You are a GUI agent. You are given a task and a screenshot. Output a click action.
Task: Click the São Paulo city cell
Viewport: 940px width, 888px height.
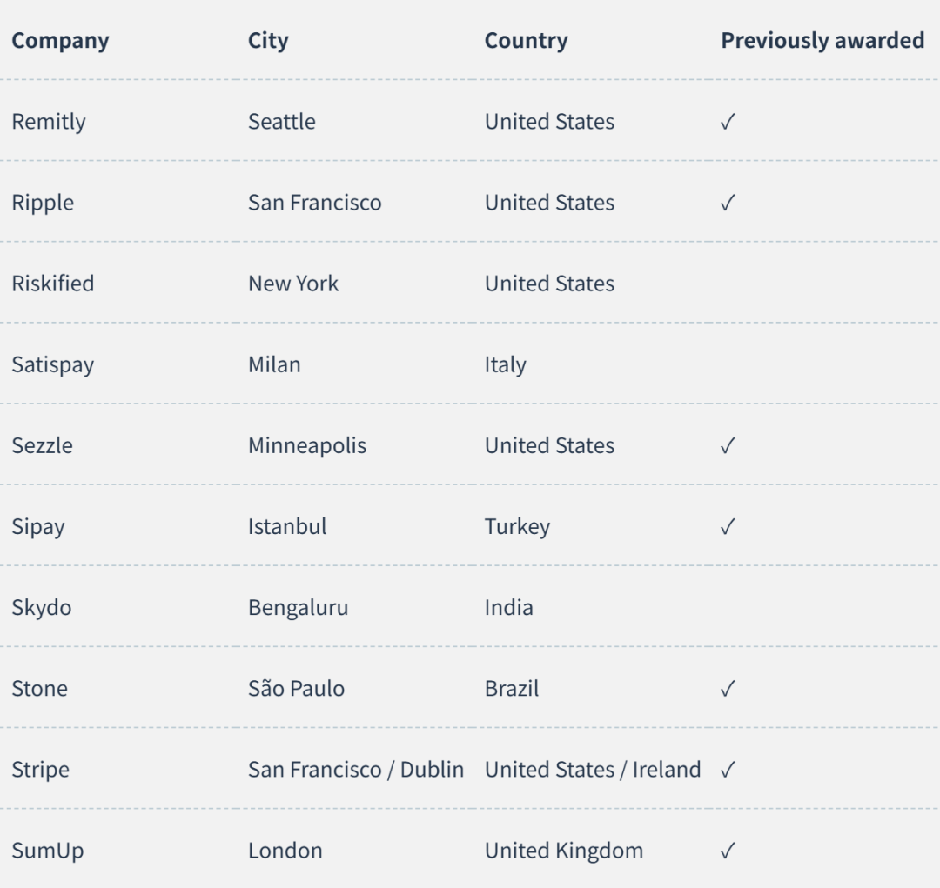click(296, 688)
